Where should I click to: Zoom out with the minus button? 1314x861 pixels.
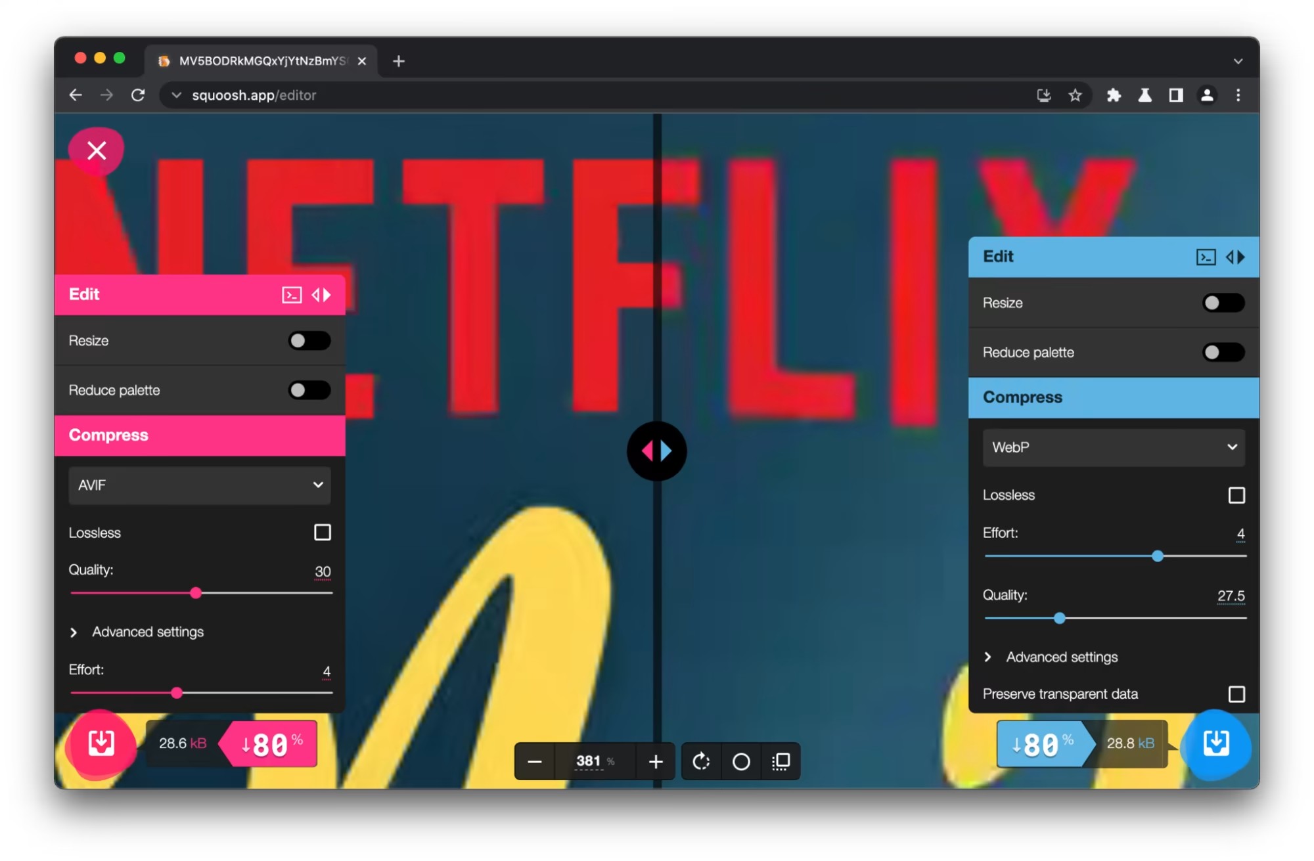click(535, 762)
